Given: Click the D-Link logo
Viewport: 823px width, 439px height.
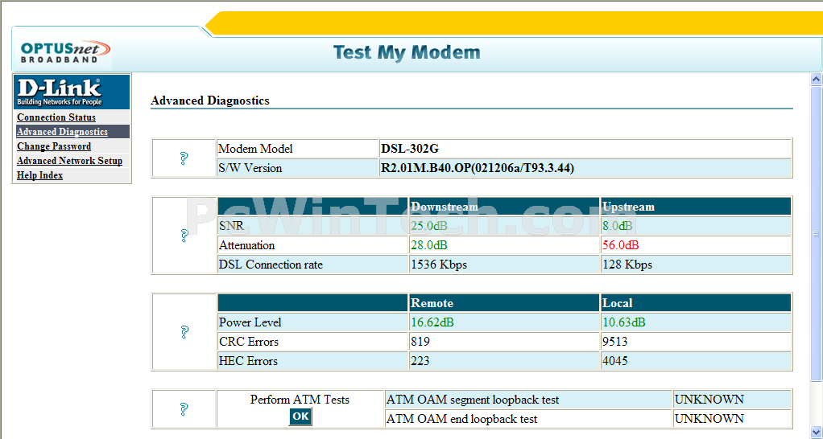Looking at the screenshot, I should (x=72, y=92).
